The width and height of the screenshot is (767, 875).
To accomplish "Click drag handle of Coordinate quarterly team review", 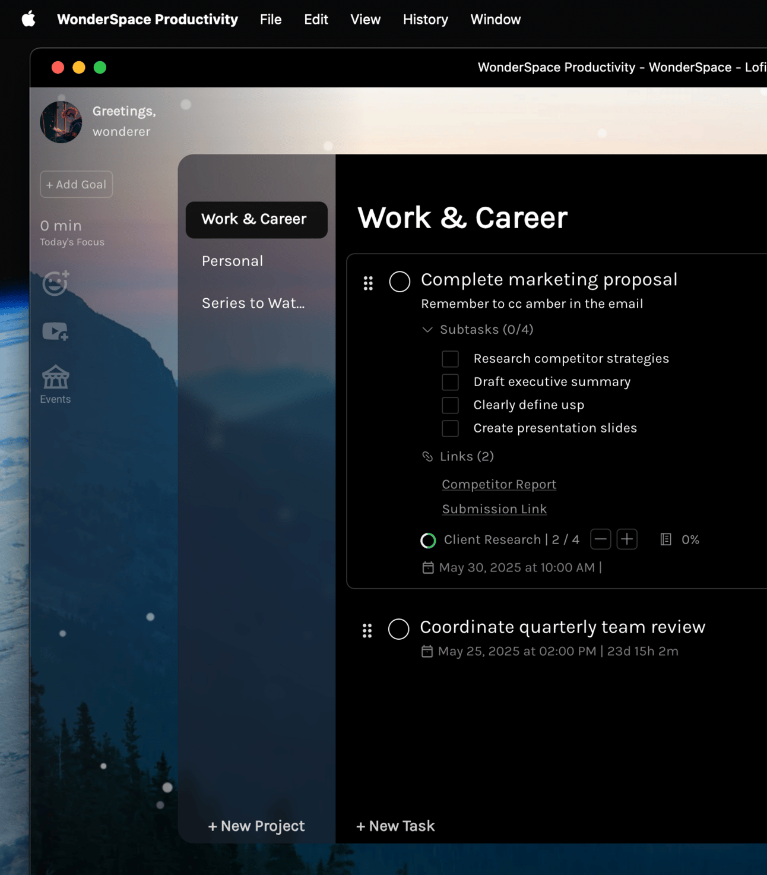I will click(367, 630).
